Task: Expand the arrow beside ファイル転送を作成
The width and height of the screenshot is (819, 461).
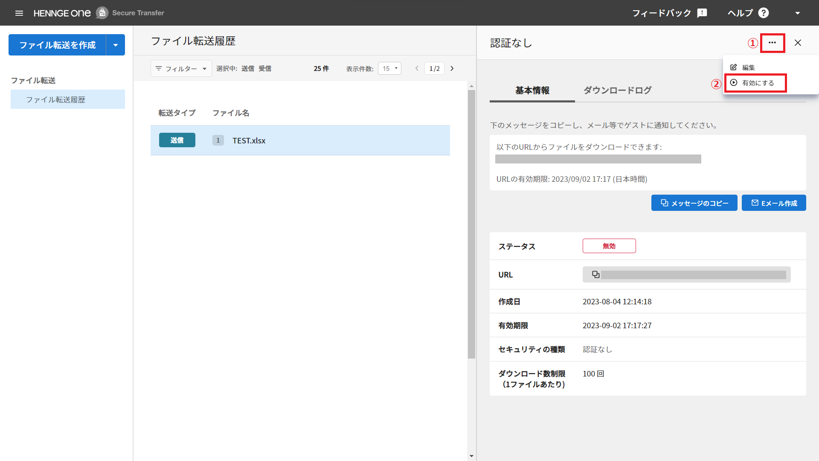Action: (116, 45)
